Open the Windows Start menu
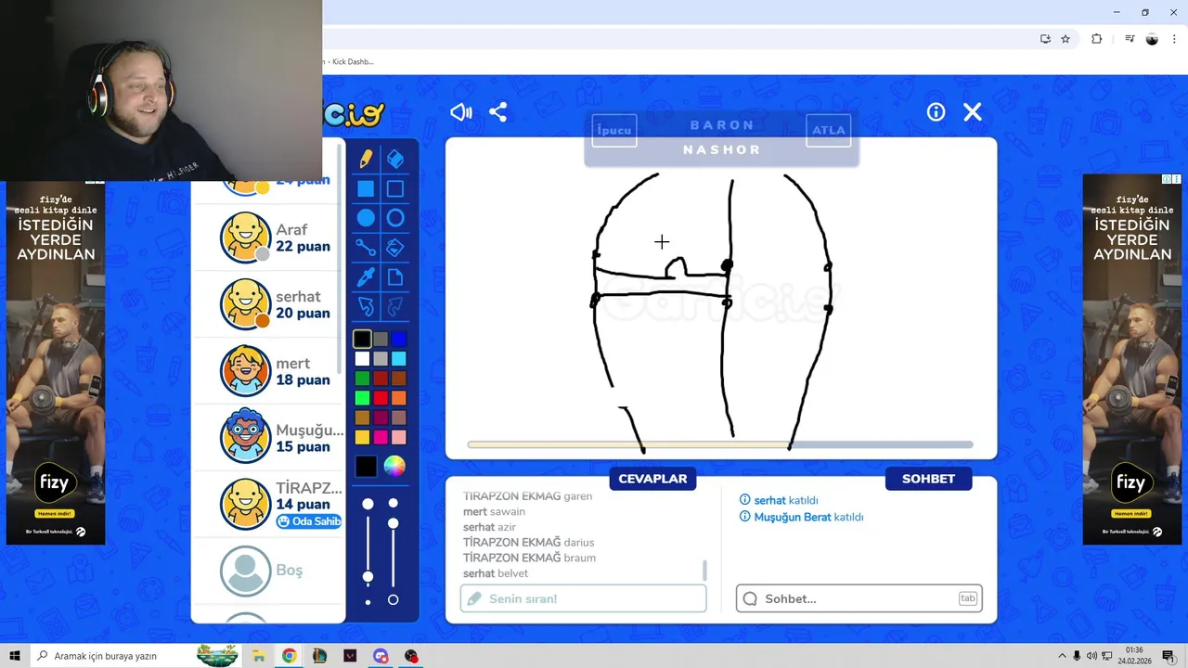1188x668 pixels. (x=14, y=656)
